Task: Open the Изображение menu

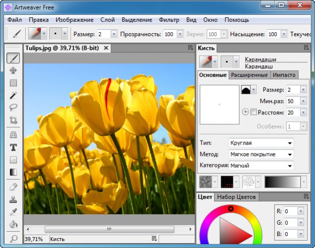Action: pyautogui.click(x=74, y=20)
